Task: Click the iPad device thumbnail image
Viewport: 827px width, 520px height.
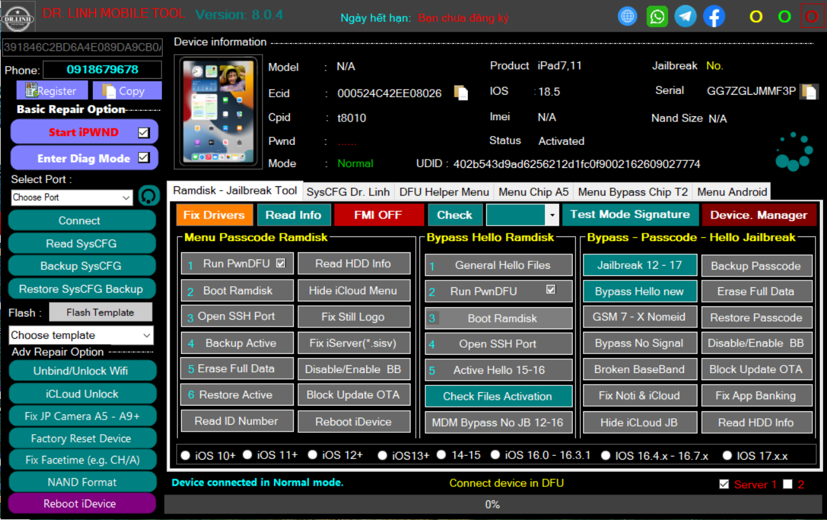Action: [x=218, y=112]
